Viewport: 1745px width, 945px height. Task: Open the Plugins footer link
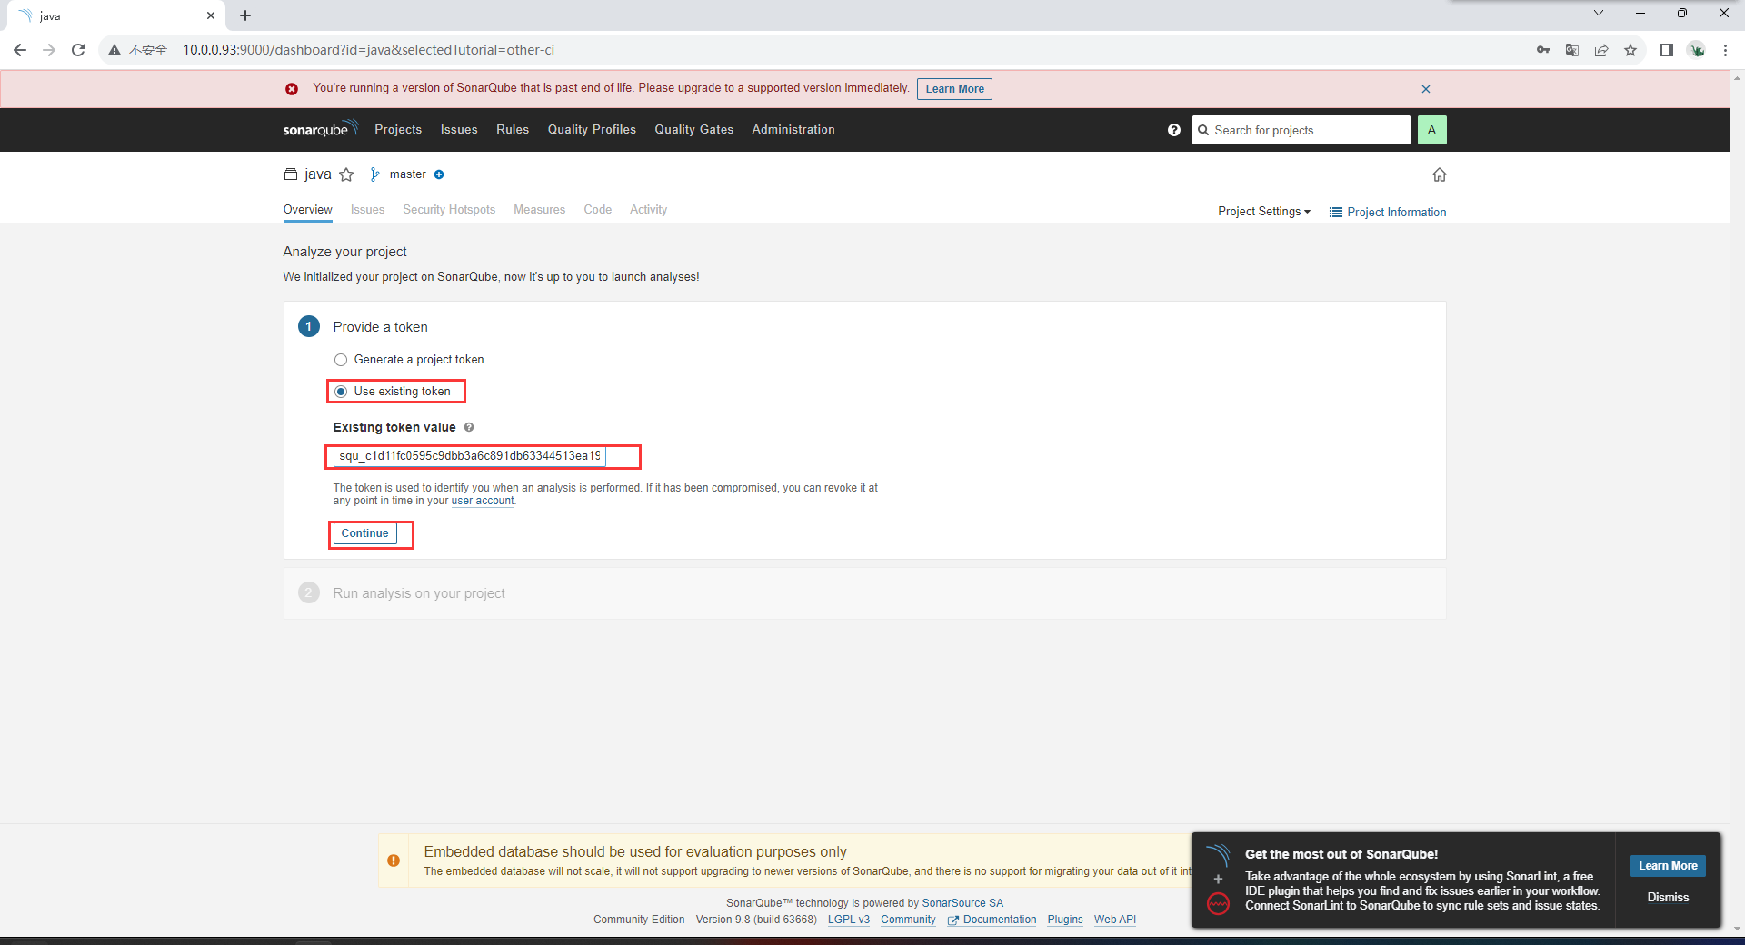pos(1065,920)
